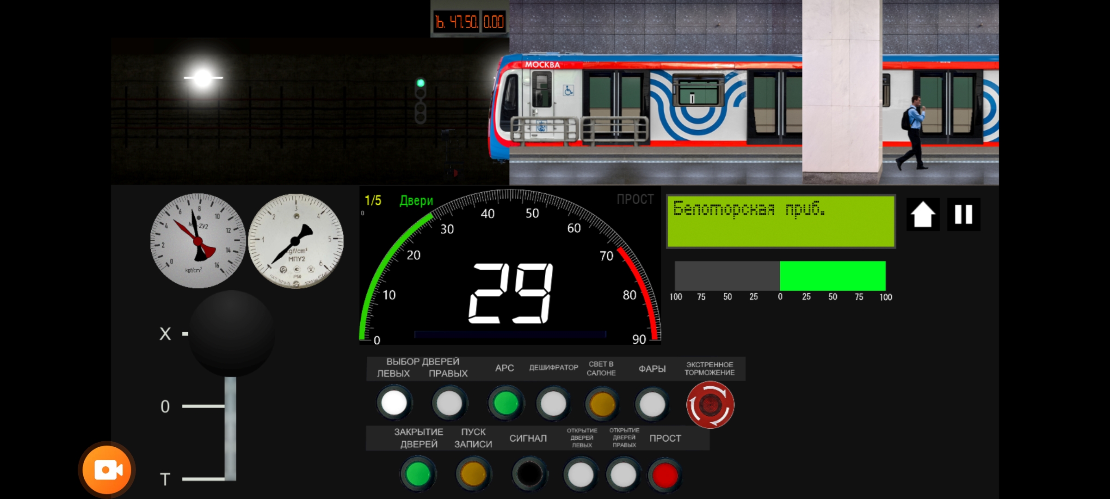
Task: Sound the horn with black СИГНАЛ button
Action: point(530,475)
